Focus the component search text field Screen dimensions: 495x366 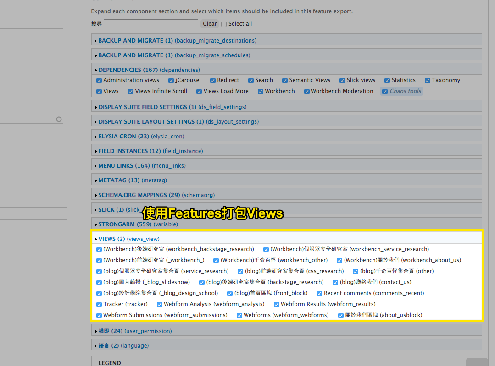point(151,24)
